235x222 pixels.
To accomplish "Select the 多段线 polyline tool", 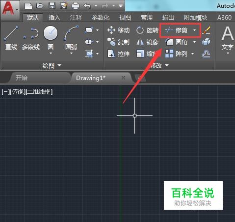I will tap(31, 38).
